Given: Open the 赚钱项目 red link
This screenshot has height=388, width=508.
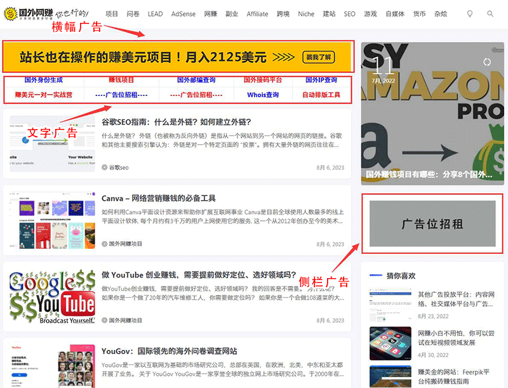Looking at the screenshot, I should point(121,79).
